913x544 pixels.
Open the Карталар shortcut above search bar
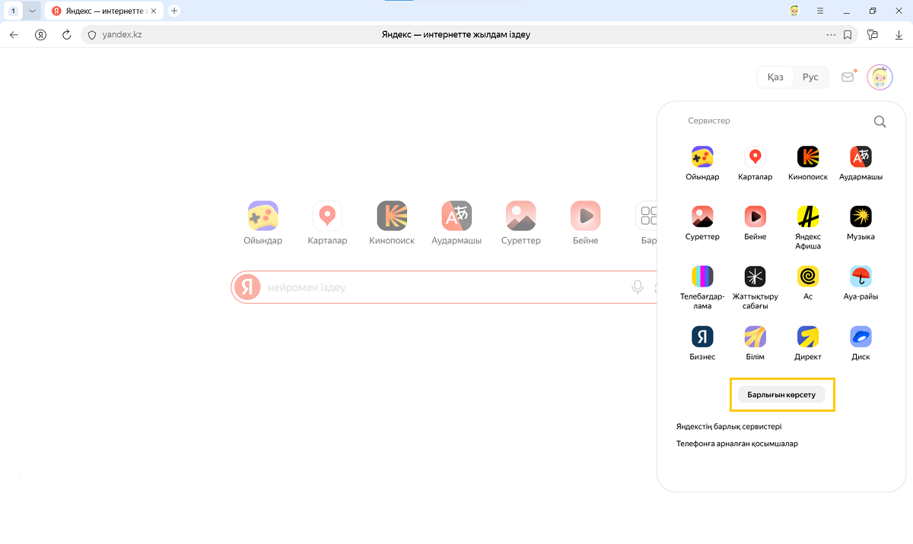point(327,223)
